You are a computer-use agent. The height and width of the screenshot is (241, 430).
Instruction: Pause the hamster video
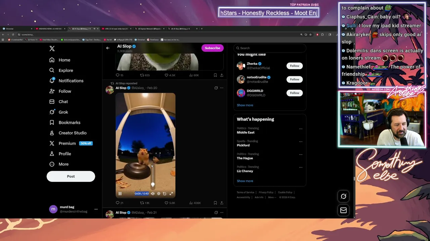[x=120, y=193]
